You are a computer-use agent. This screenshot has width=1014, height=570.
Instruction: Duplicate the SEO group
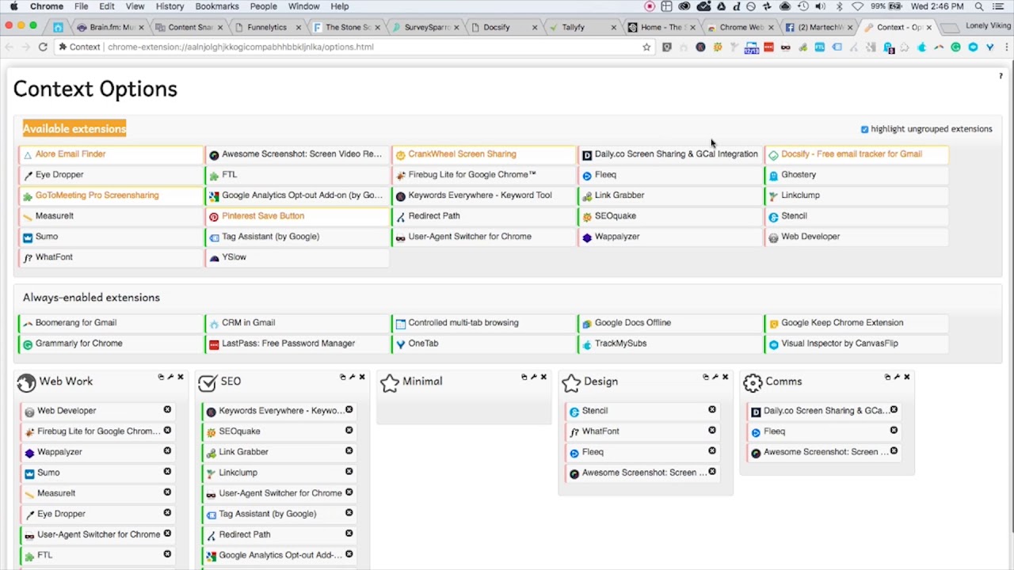tap(343, 377)
